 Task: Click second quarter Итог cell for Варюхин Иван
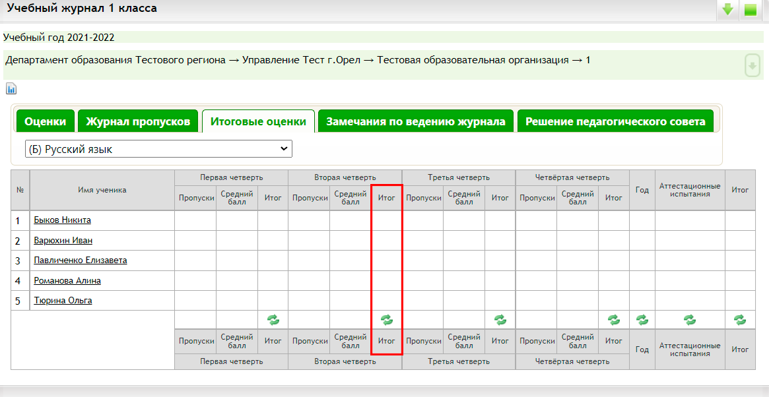click(x=387, y=241)
